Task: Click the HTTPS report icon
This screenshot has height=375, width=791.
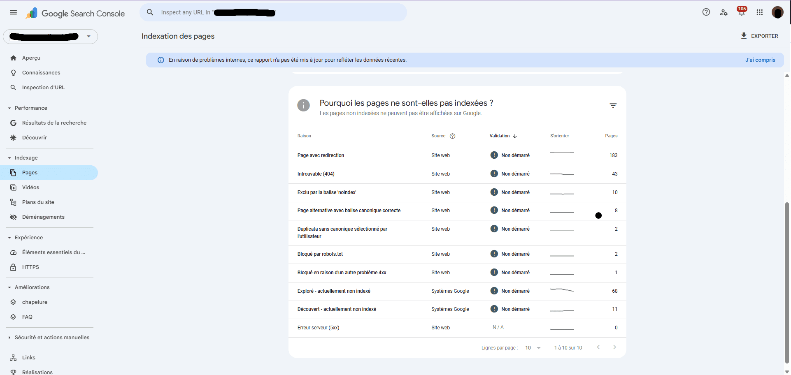Action: 13,267
